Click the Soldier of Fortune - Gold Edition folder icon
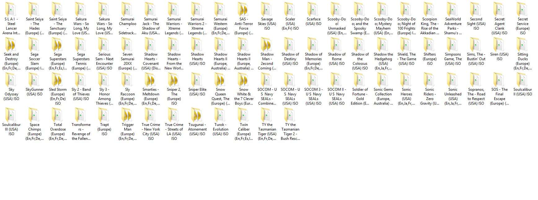 click(360, 79)
